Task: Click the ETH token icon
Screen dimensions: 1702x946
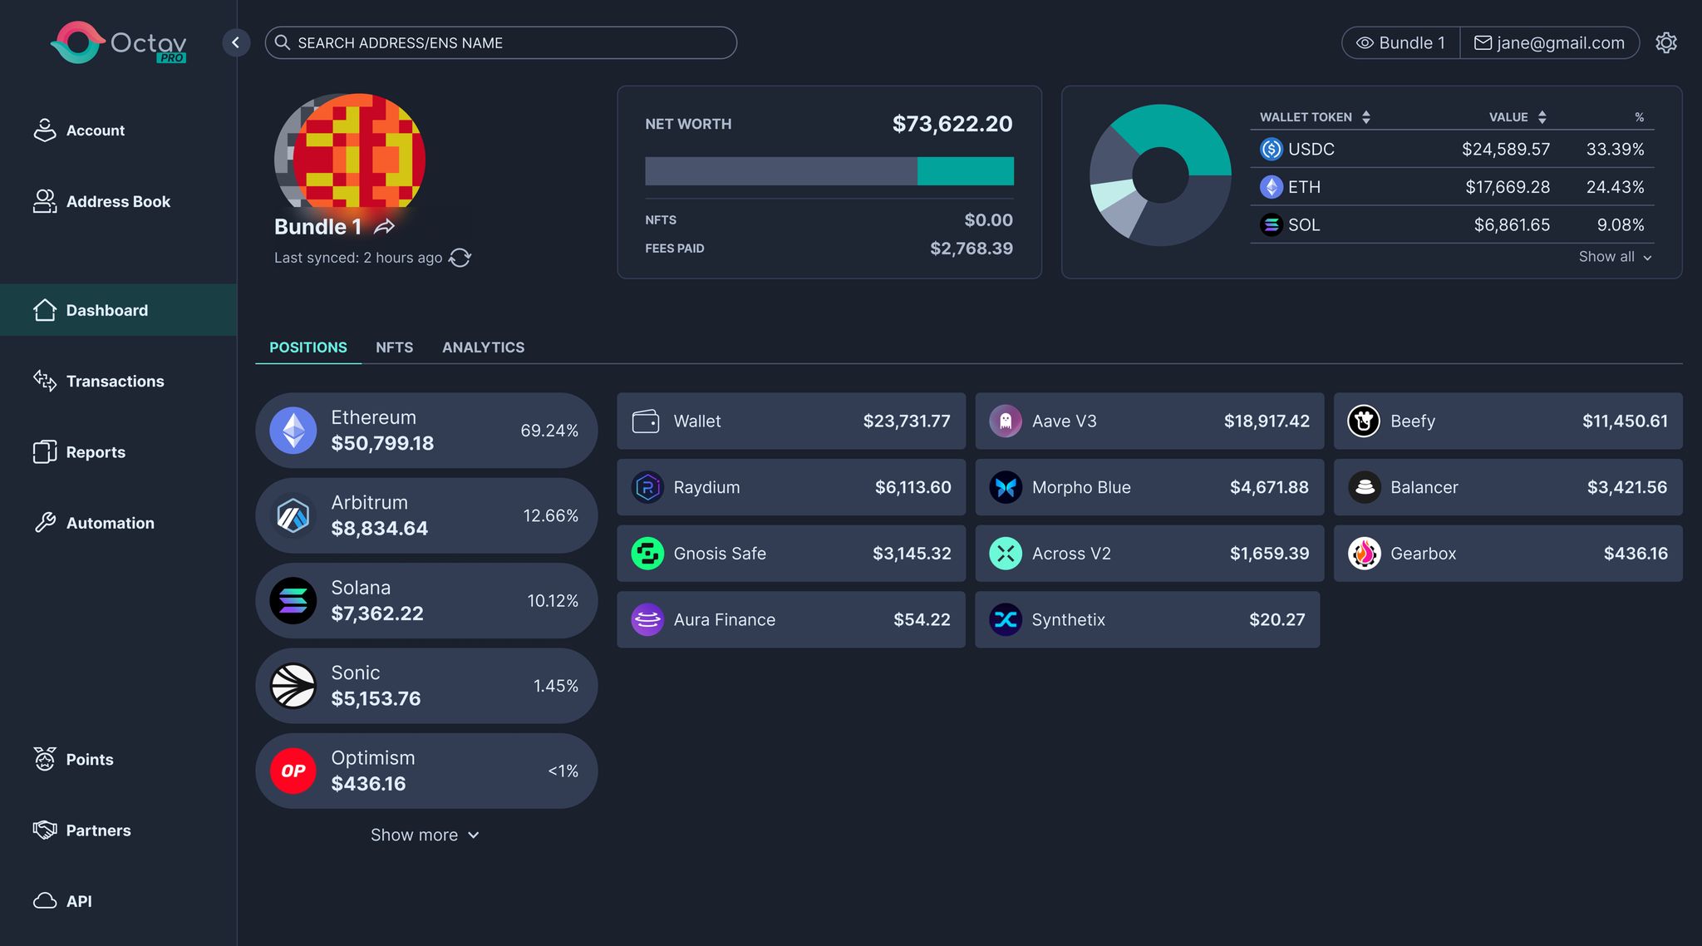Action: 1272,187
